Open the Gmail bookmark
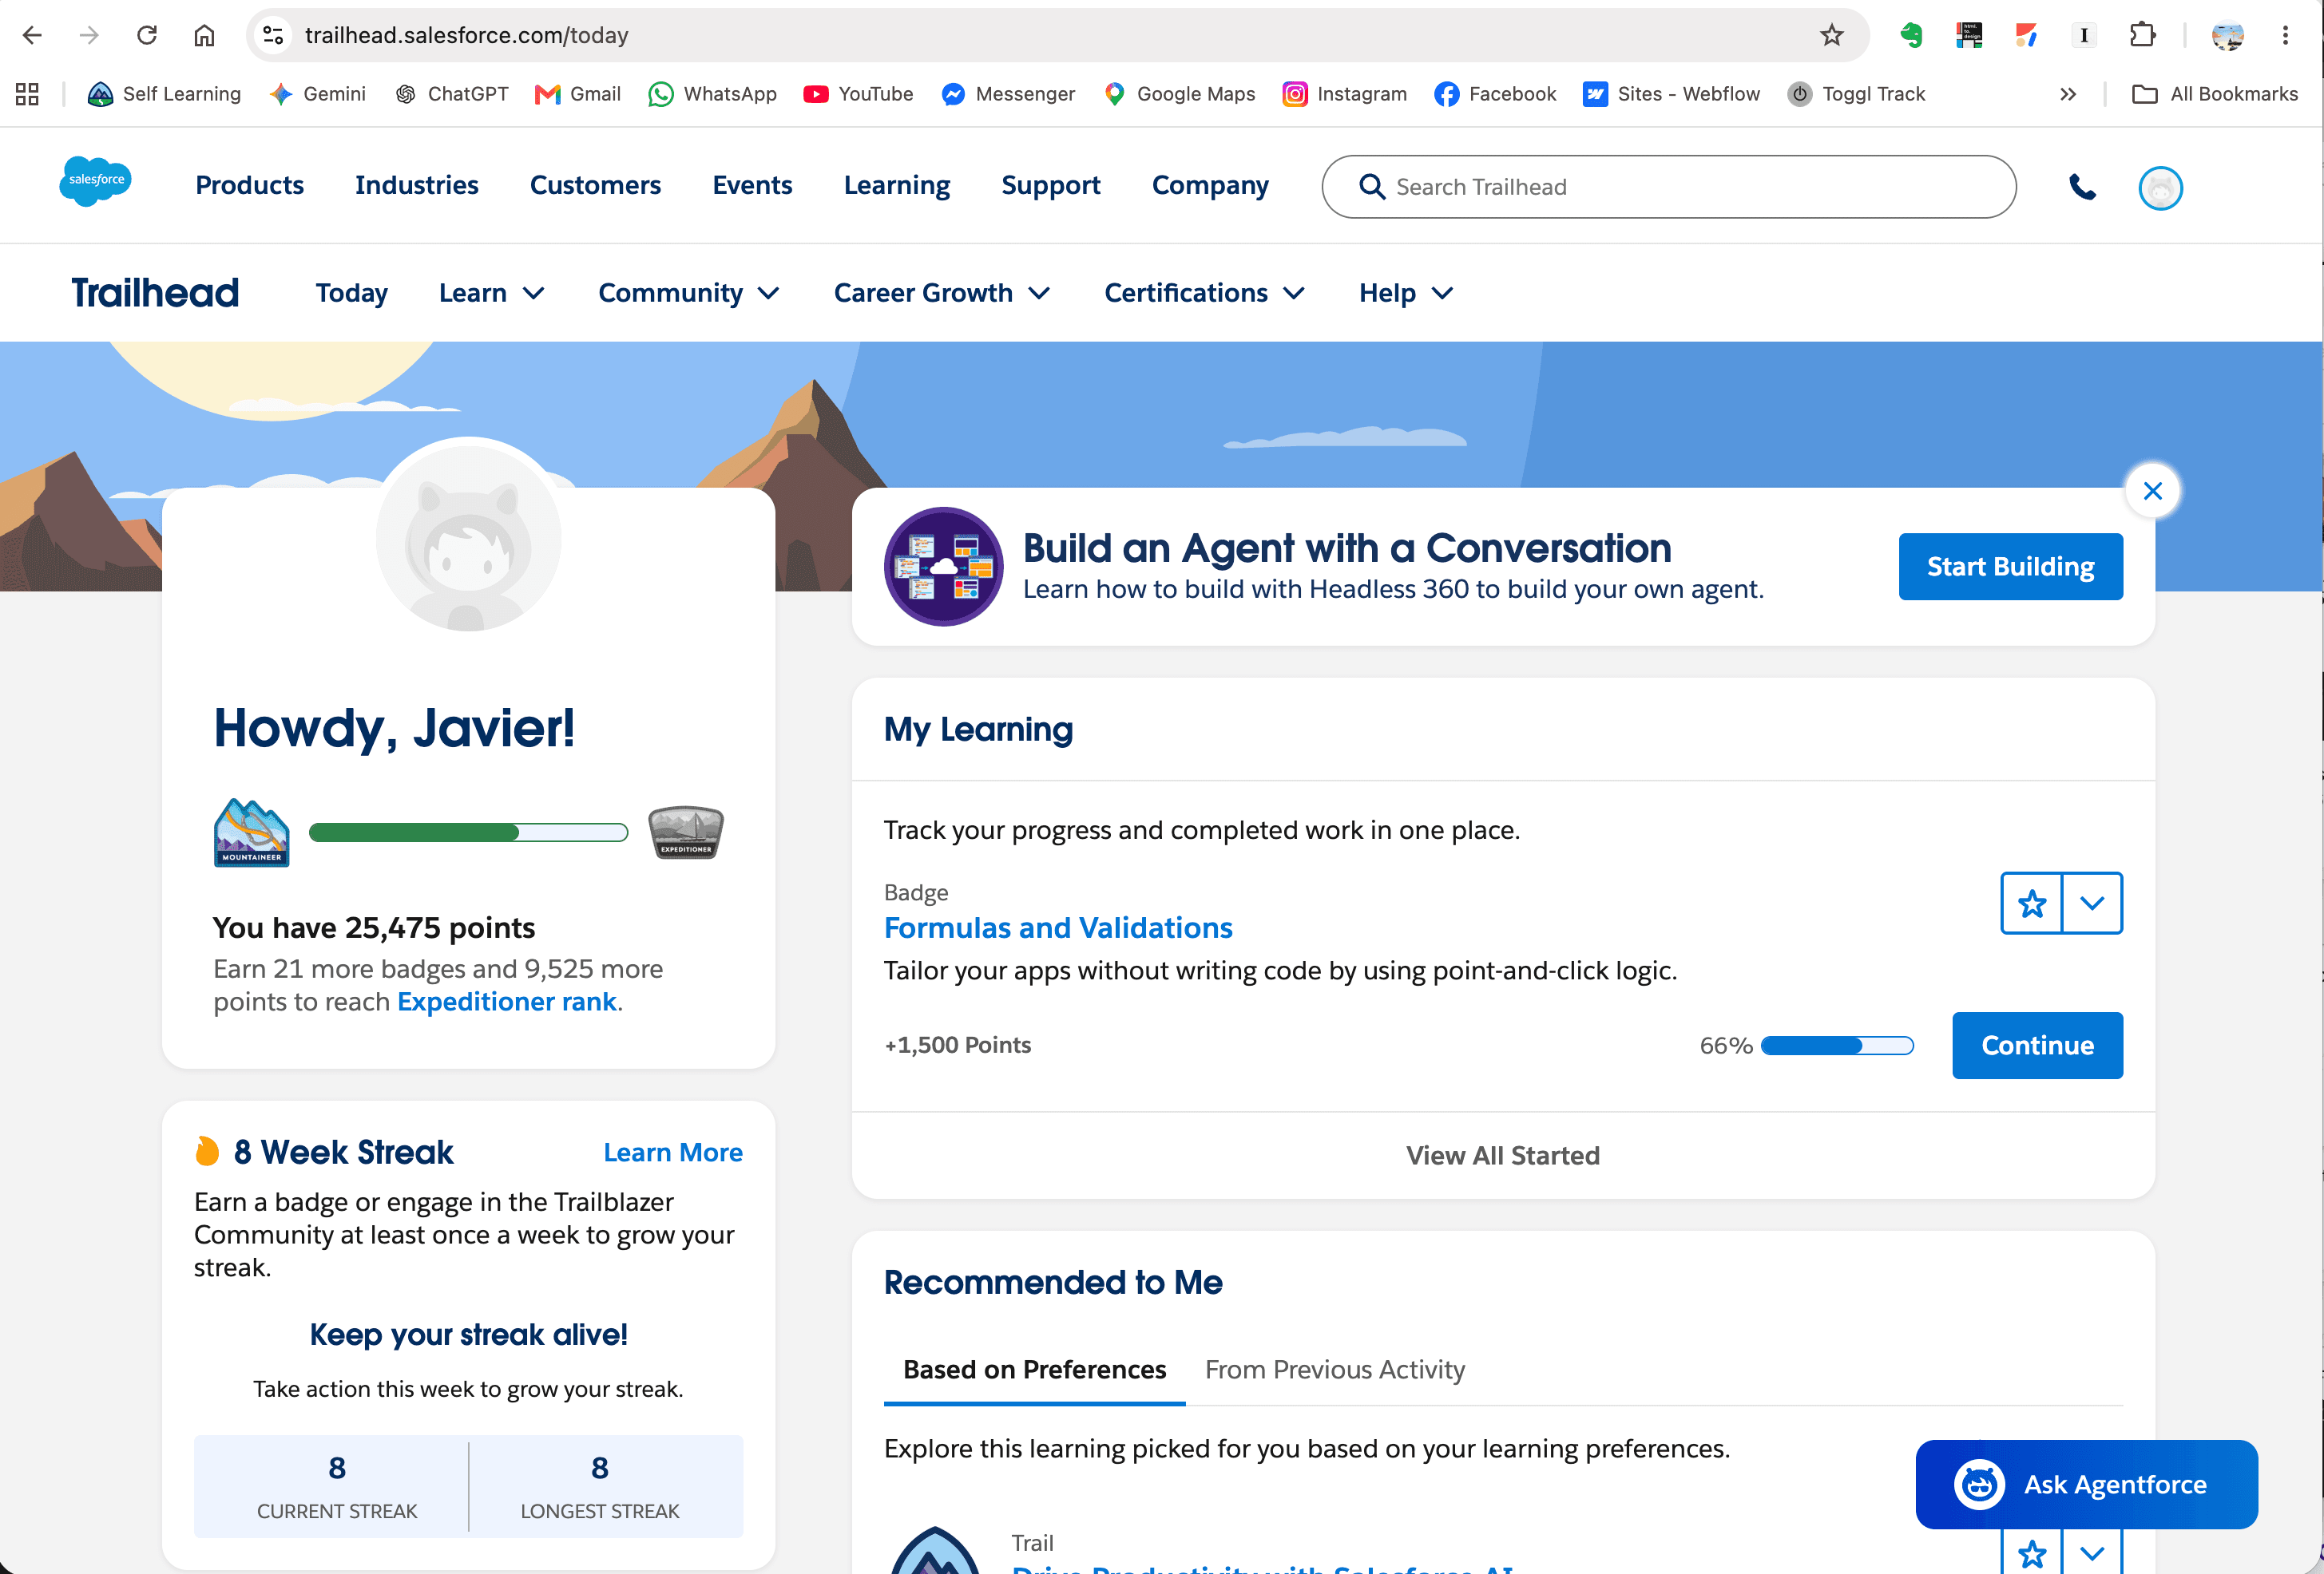 coord(578,94)
